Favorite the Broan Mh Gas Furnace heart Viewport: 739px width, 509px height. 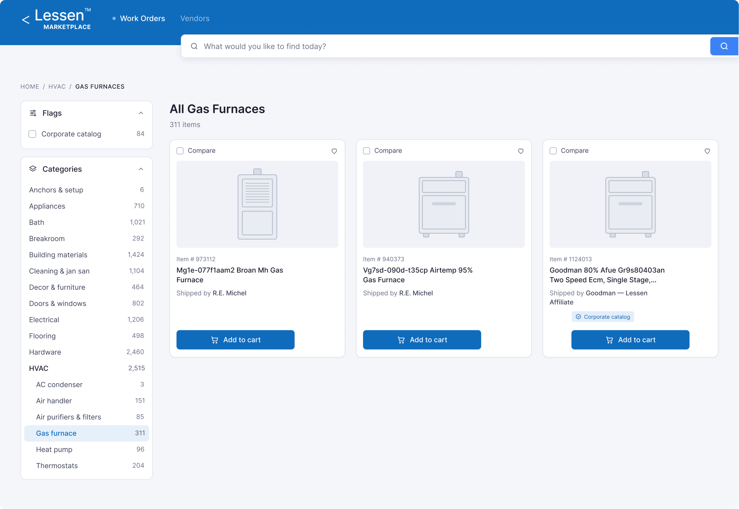click(334, 151)
